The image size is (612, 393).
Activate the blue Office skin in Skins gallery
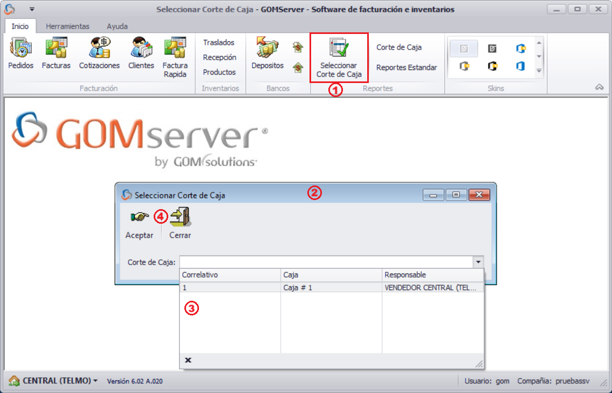(520, 48)
